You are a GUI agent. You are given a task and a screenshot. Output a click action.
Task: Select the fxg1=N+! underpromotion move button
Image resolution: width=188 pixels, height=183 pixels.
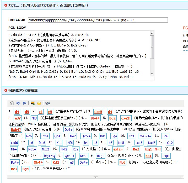coord(153,149)
